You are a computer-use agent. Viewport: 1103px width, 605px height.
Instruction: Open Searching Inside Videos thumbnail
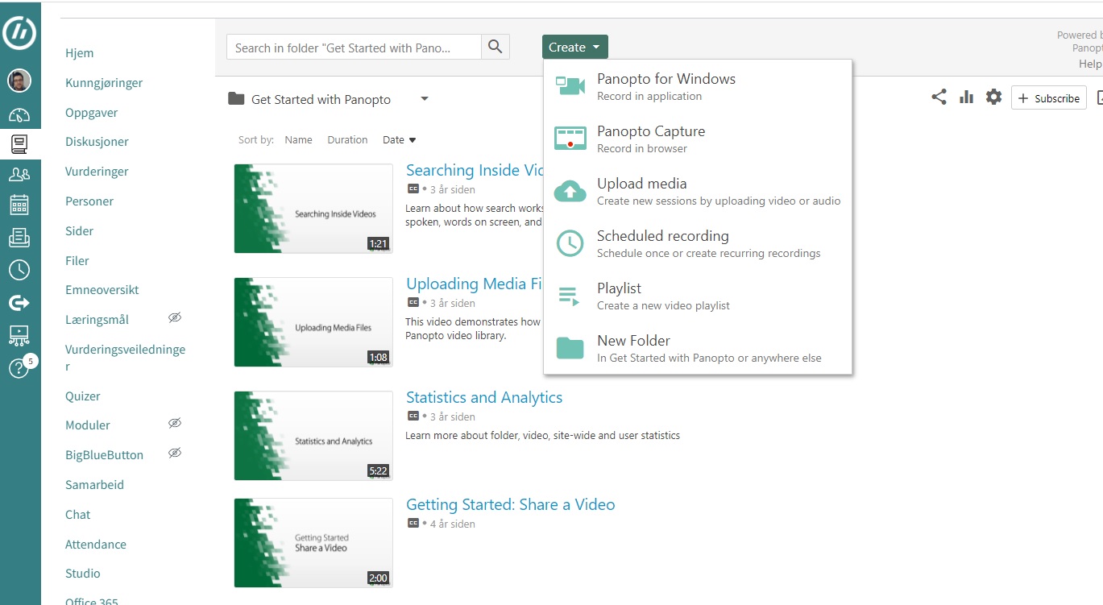313,209
